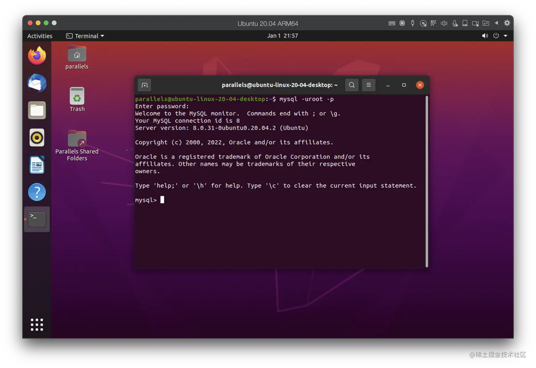Open the Terminal app menu

click(x=85, y=36)
